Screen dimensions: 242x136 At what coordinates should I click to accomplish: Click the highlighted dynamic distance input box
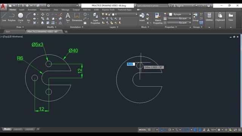pos(131,64)
